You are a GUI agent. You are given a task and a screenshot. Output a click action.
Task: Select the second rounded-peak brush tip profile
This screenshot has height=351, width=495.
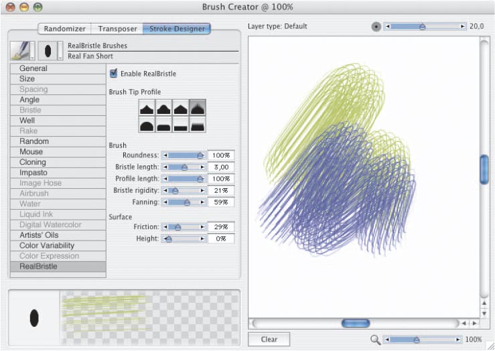tap(163, 107)
